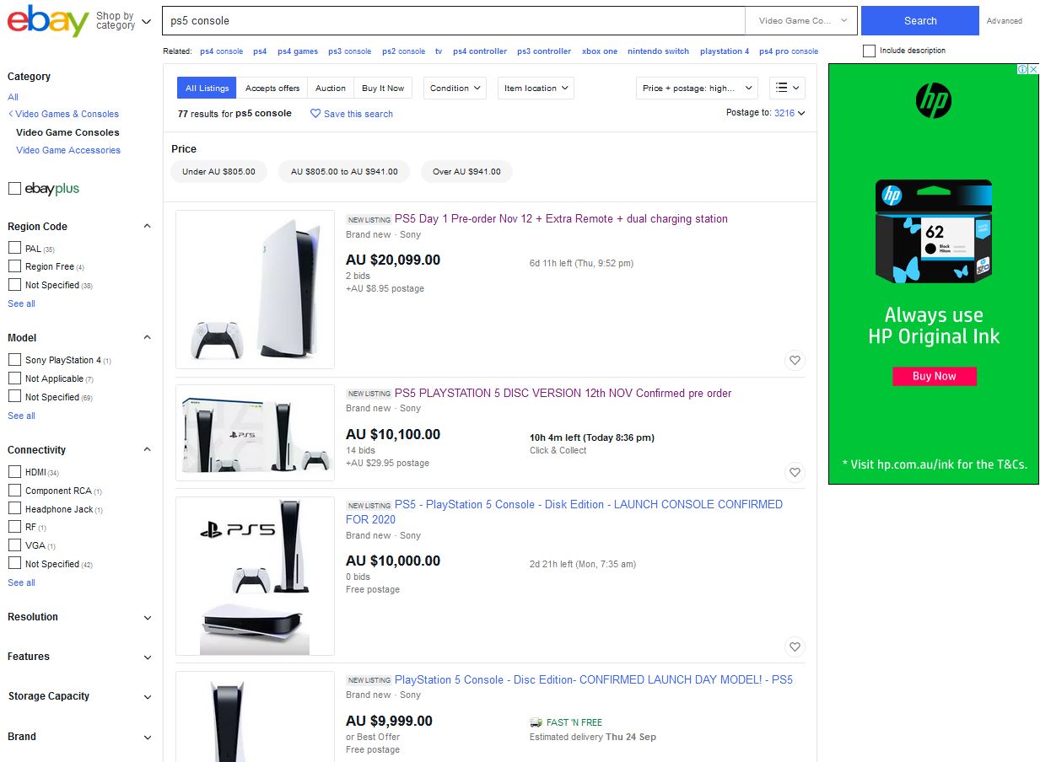Open the list view options icon
Screen dimensions: 1051x762
coord(788,88)
